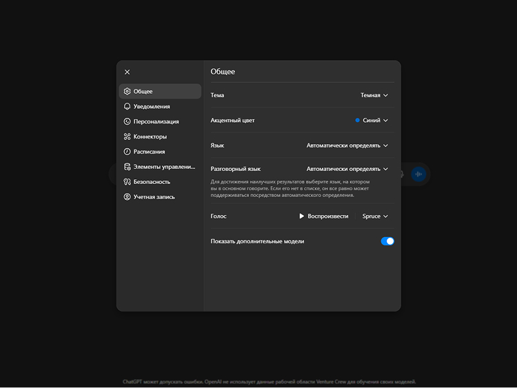Image resolution: width=517 pixels, height=388 pixels.
Task: Click the database icon for Элементы управления
Action: click(127, 167)
